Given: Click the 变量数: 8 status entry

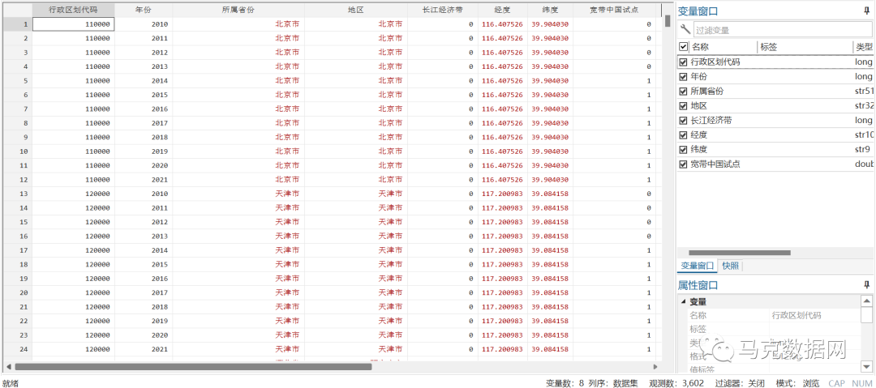Looking at the screenshot, I should 565,383.
